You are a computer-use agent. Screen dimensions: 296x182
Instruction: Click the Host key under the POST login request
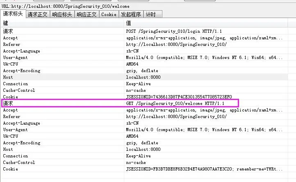[x=8, y=77]
